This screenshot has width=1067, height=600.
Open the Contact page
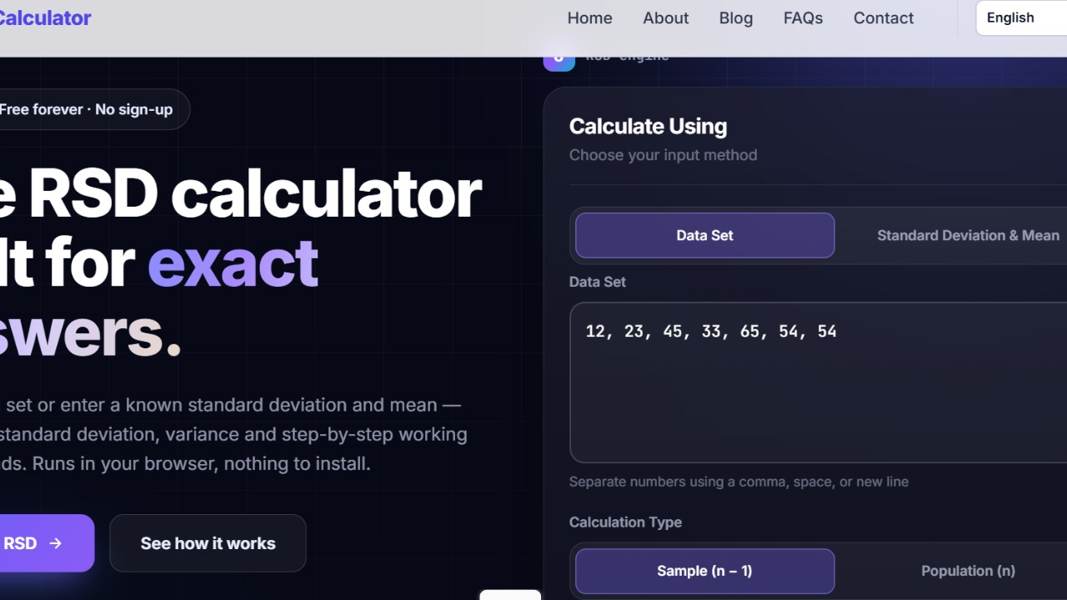click(x=883, y=17)
